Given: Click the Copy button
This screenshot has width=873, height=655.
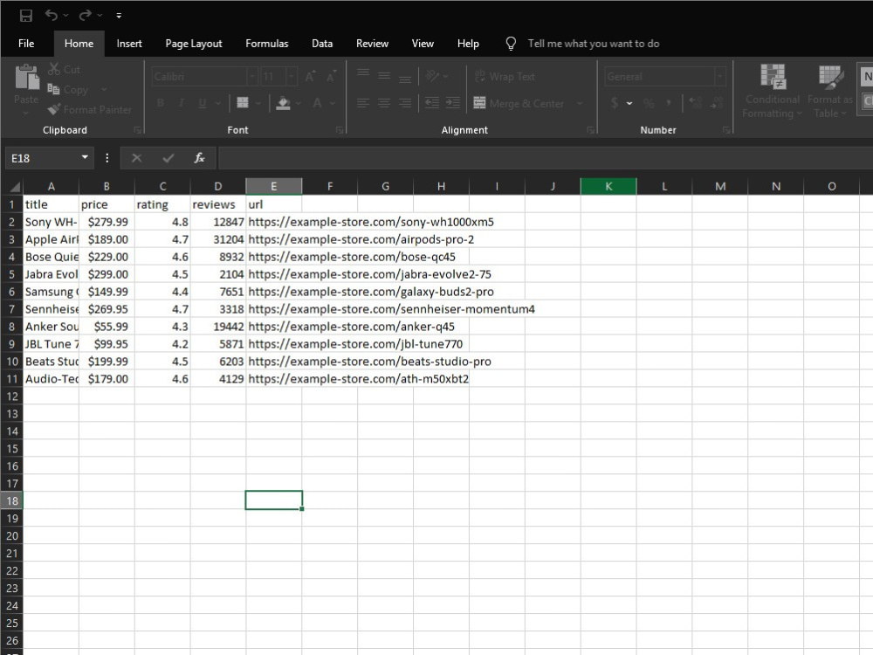Looking at the screenshot, I should [68, 89].
